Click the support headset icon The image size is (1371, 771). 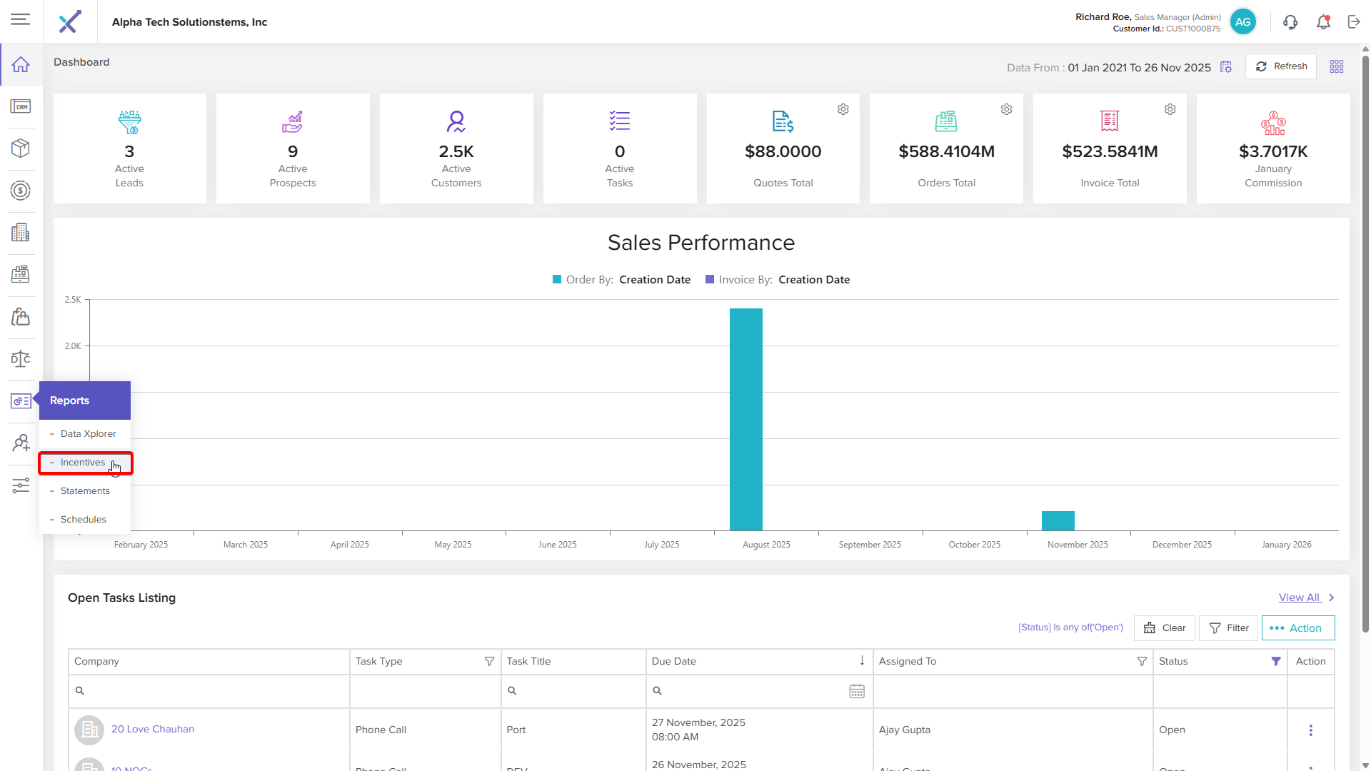pyautogui.click(x=1290, y=22)
